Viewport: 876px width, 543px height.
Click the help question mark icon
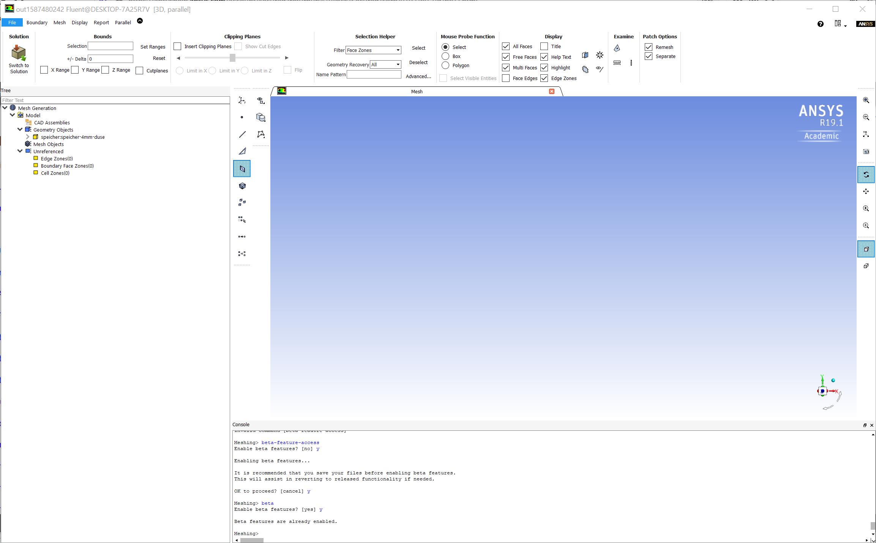tap(820, 24)
